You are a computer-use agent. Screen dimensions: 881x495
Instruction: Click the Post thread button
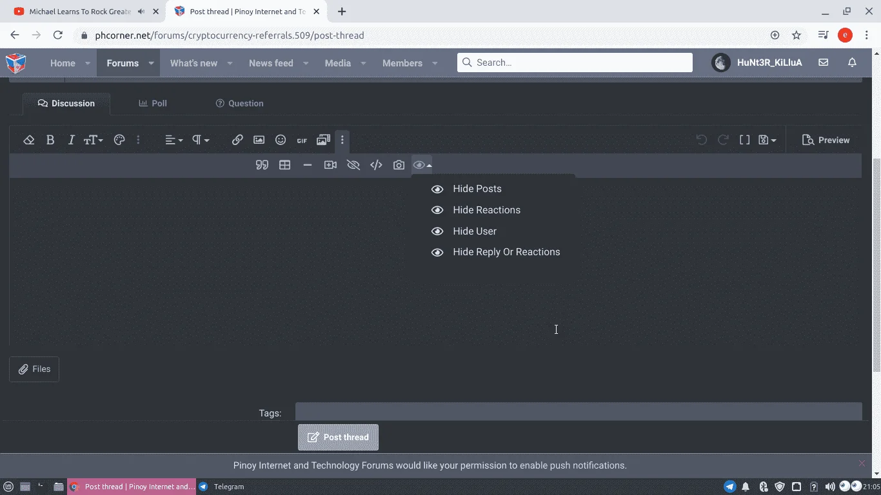coord(338,437)
